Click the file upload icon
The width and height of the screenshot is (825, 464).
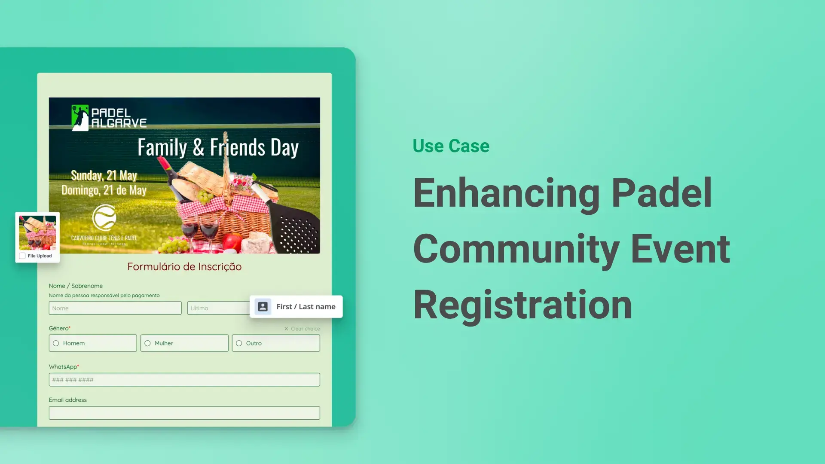(x=23, y=256)
